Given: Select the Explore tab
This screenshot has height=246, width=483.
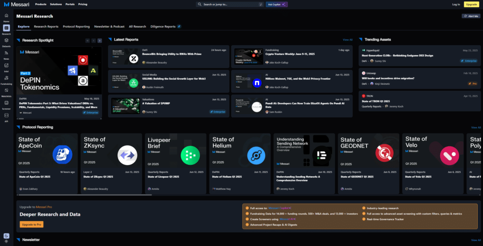Looking at the screenshot, I should pos(24,26).
